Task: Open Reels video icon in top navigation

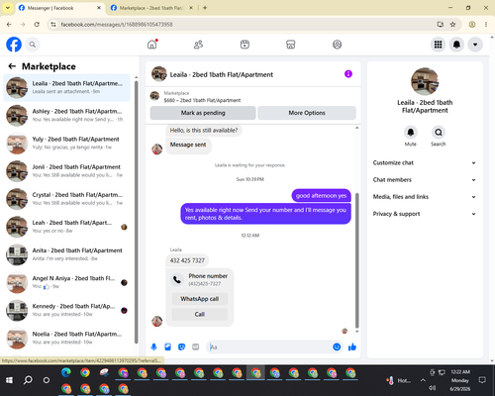Action: (x=245, y=45)
